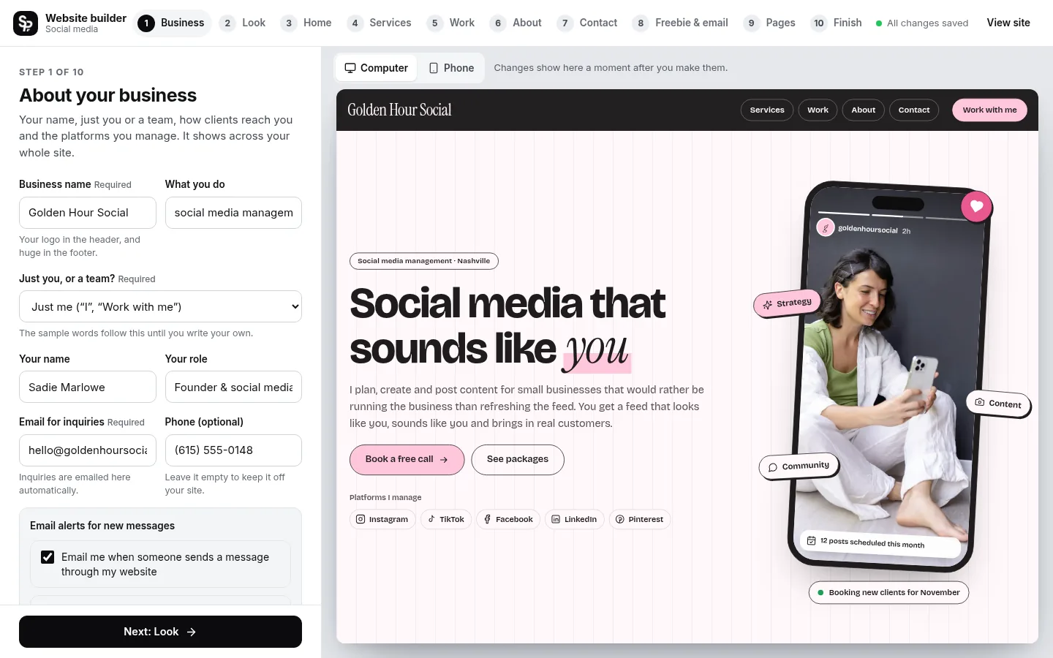Click the goldenhoursocial avatar in the phone story
Image resolution: width=1053 pixels, height=658 pixels.
point(826,227)
